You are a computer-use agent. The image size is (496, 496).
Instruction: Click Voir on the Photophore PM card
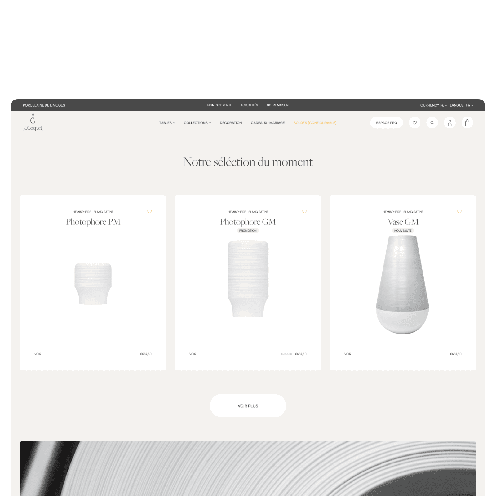click(x=38, y=354)
